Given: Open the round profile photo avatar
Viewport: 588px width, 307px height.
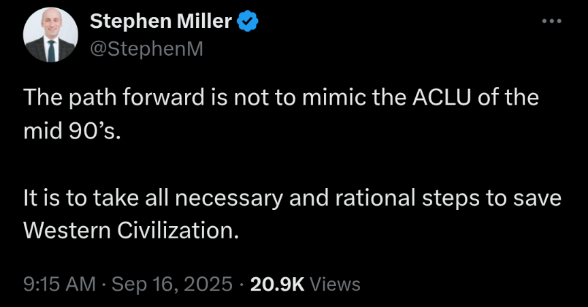Looking at the screenshot, I should [50, 35].
